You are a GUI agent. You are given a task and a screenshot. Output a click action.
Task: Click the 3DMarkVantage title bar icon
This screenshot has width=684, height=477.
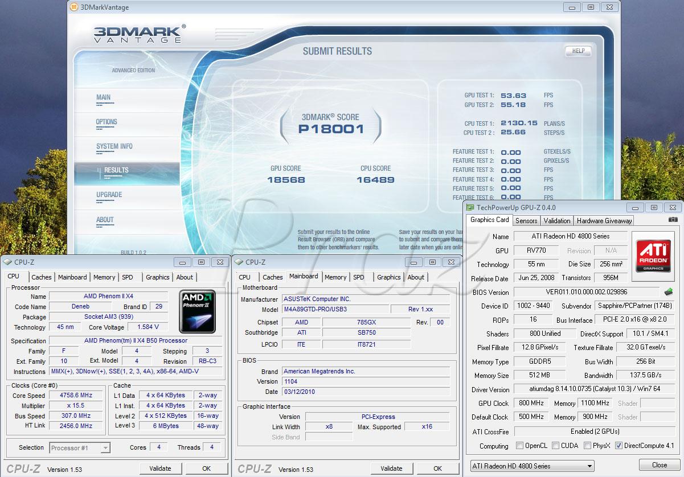pos(74,7)
